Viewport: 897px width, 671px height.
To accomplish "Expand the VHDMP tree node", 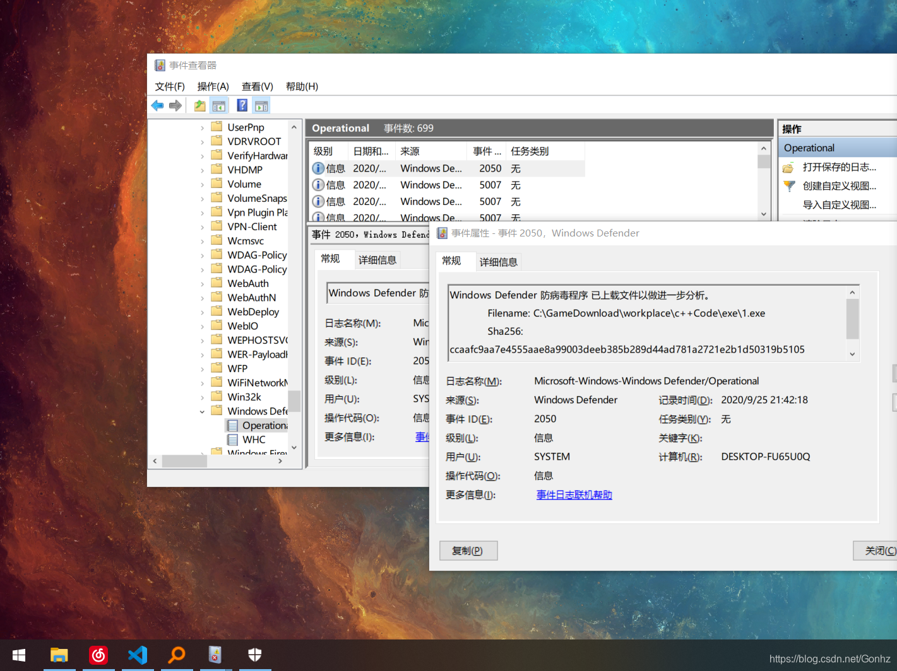I will (x=202, y=170).
